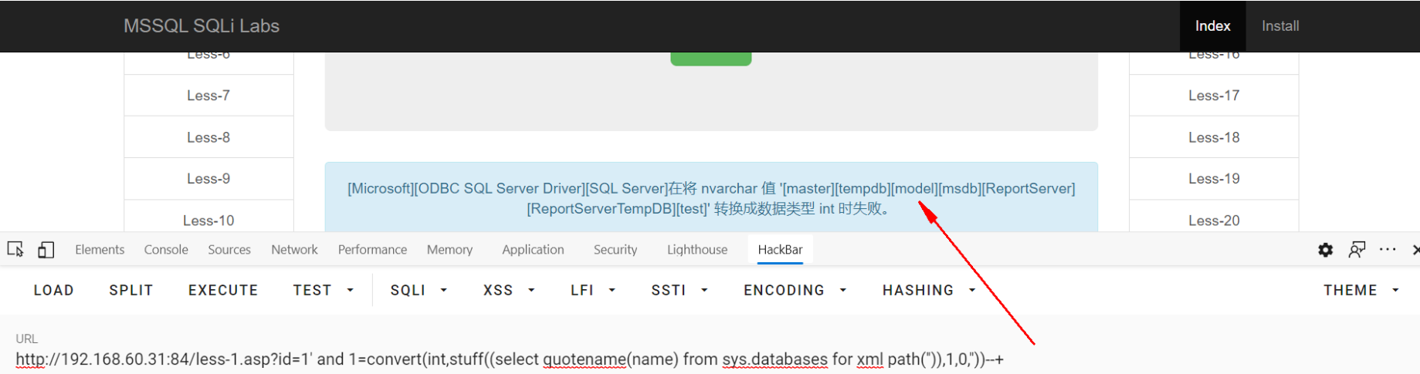1420x374 pixels.
Task: Expand the TEST dropdown menu
Action: point(324,290)
